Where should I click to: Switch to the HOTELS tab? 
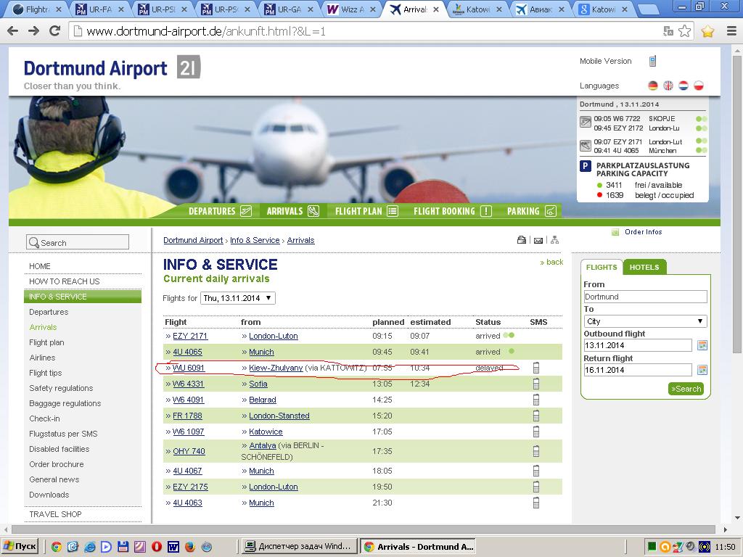[x=644, y=267]
